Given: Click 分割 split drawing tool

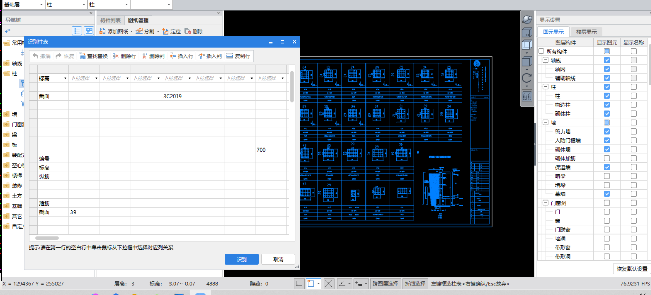Looking at the screenshot, I should click(x=145, y=31).
